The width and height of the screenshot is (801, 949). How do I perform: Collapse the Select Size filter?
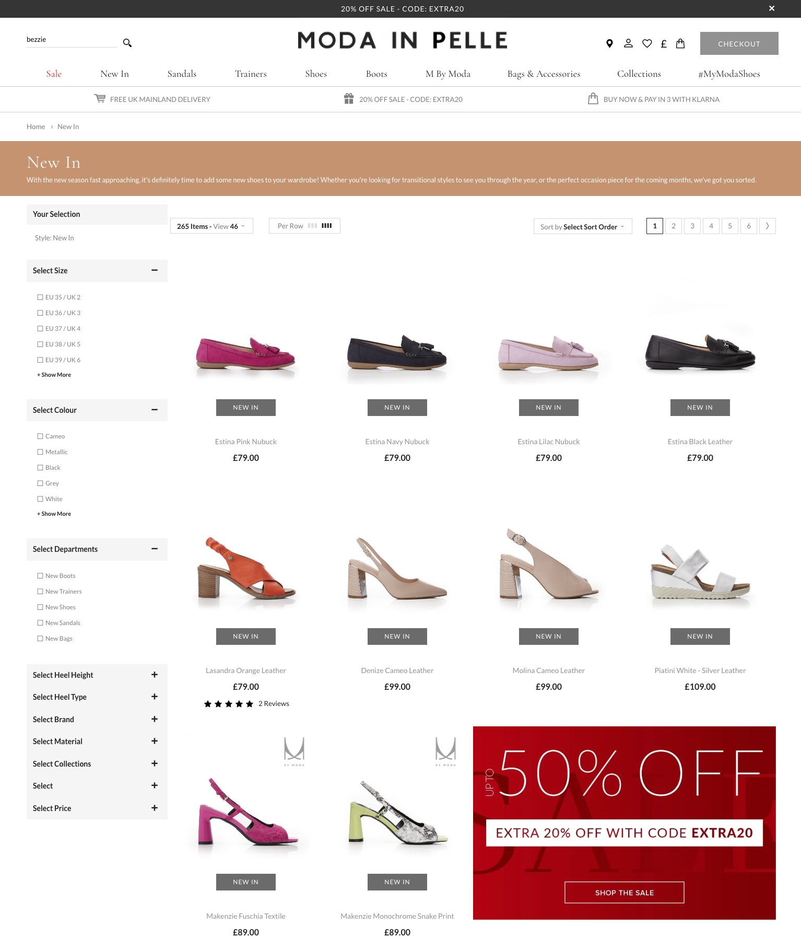coord(155,270)
